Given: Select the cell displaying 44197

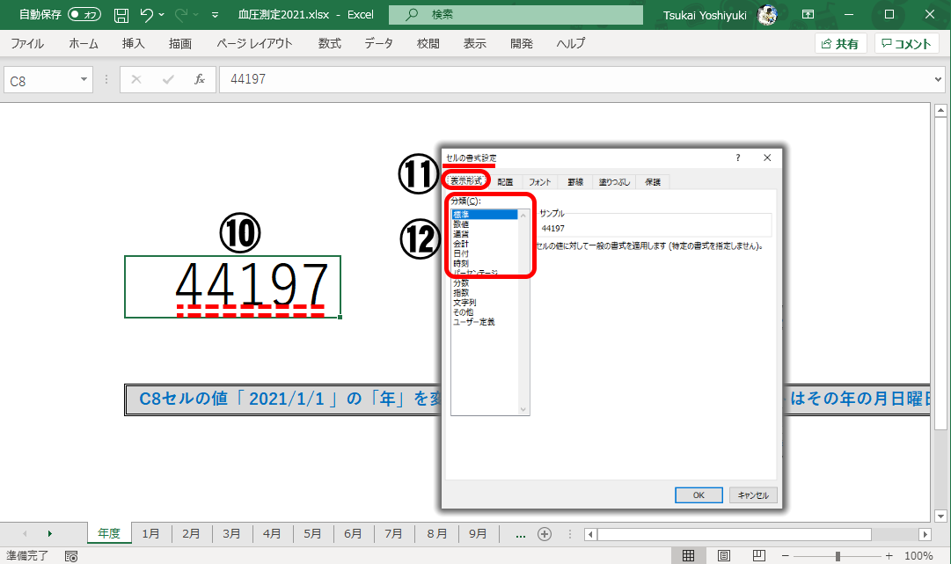Looking at the screenshot, I should 233,287.
